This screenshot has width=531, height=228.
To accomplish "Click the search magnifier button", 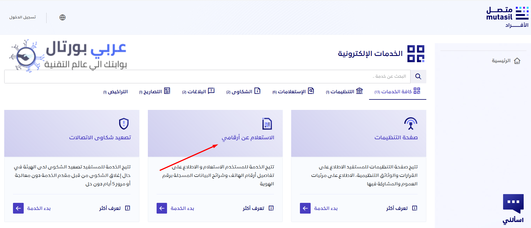I will click(418, 77).
